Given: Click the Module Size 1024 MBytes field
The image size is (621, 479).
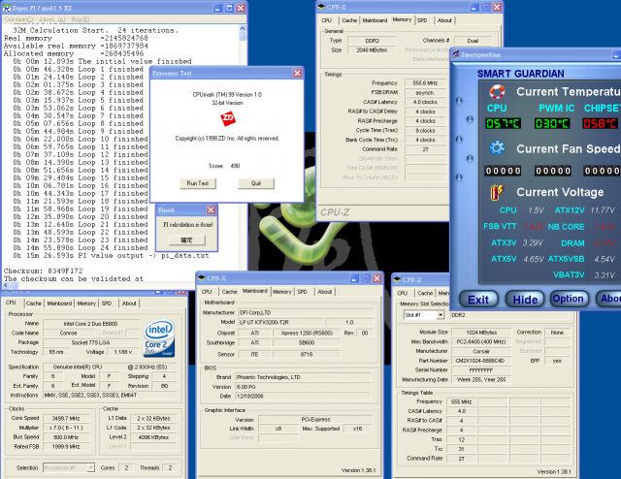Looking at the screenshot, I should point(481,333).
